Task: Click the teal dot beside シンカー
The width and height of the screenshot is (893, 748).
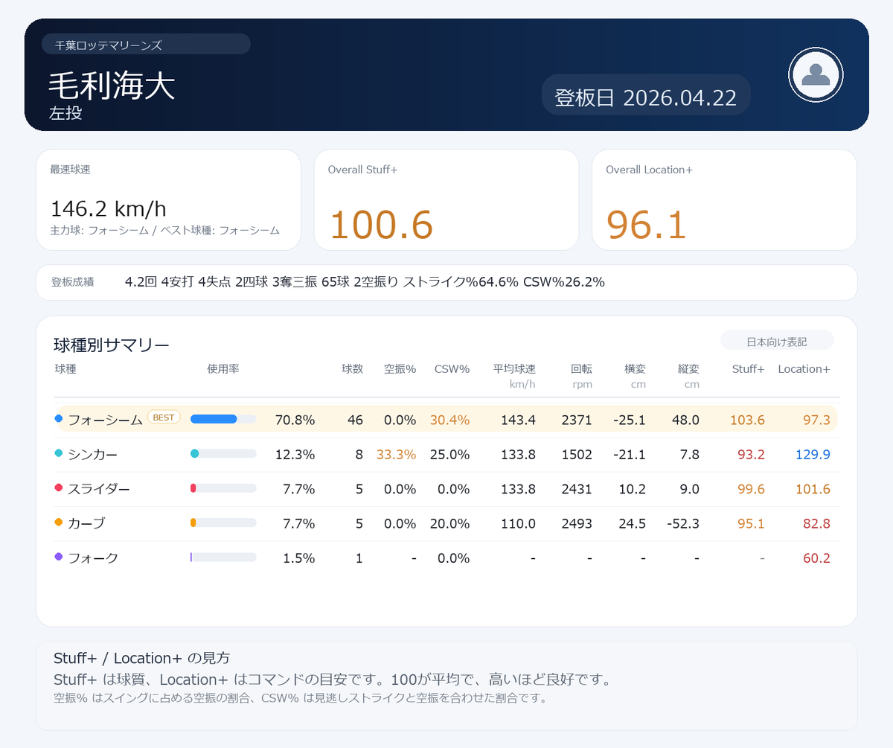Action: [x=59, y=453]
